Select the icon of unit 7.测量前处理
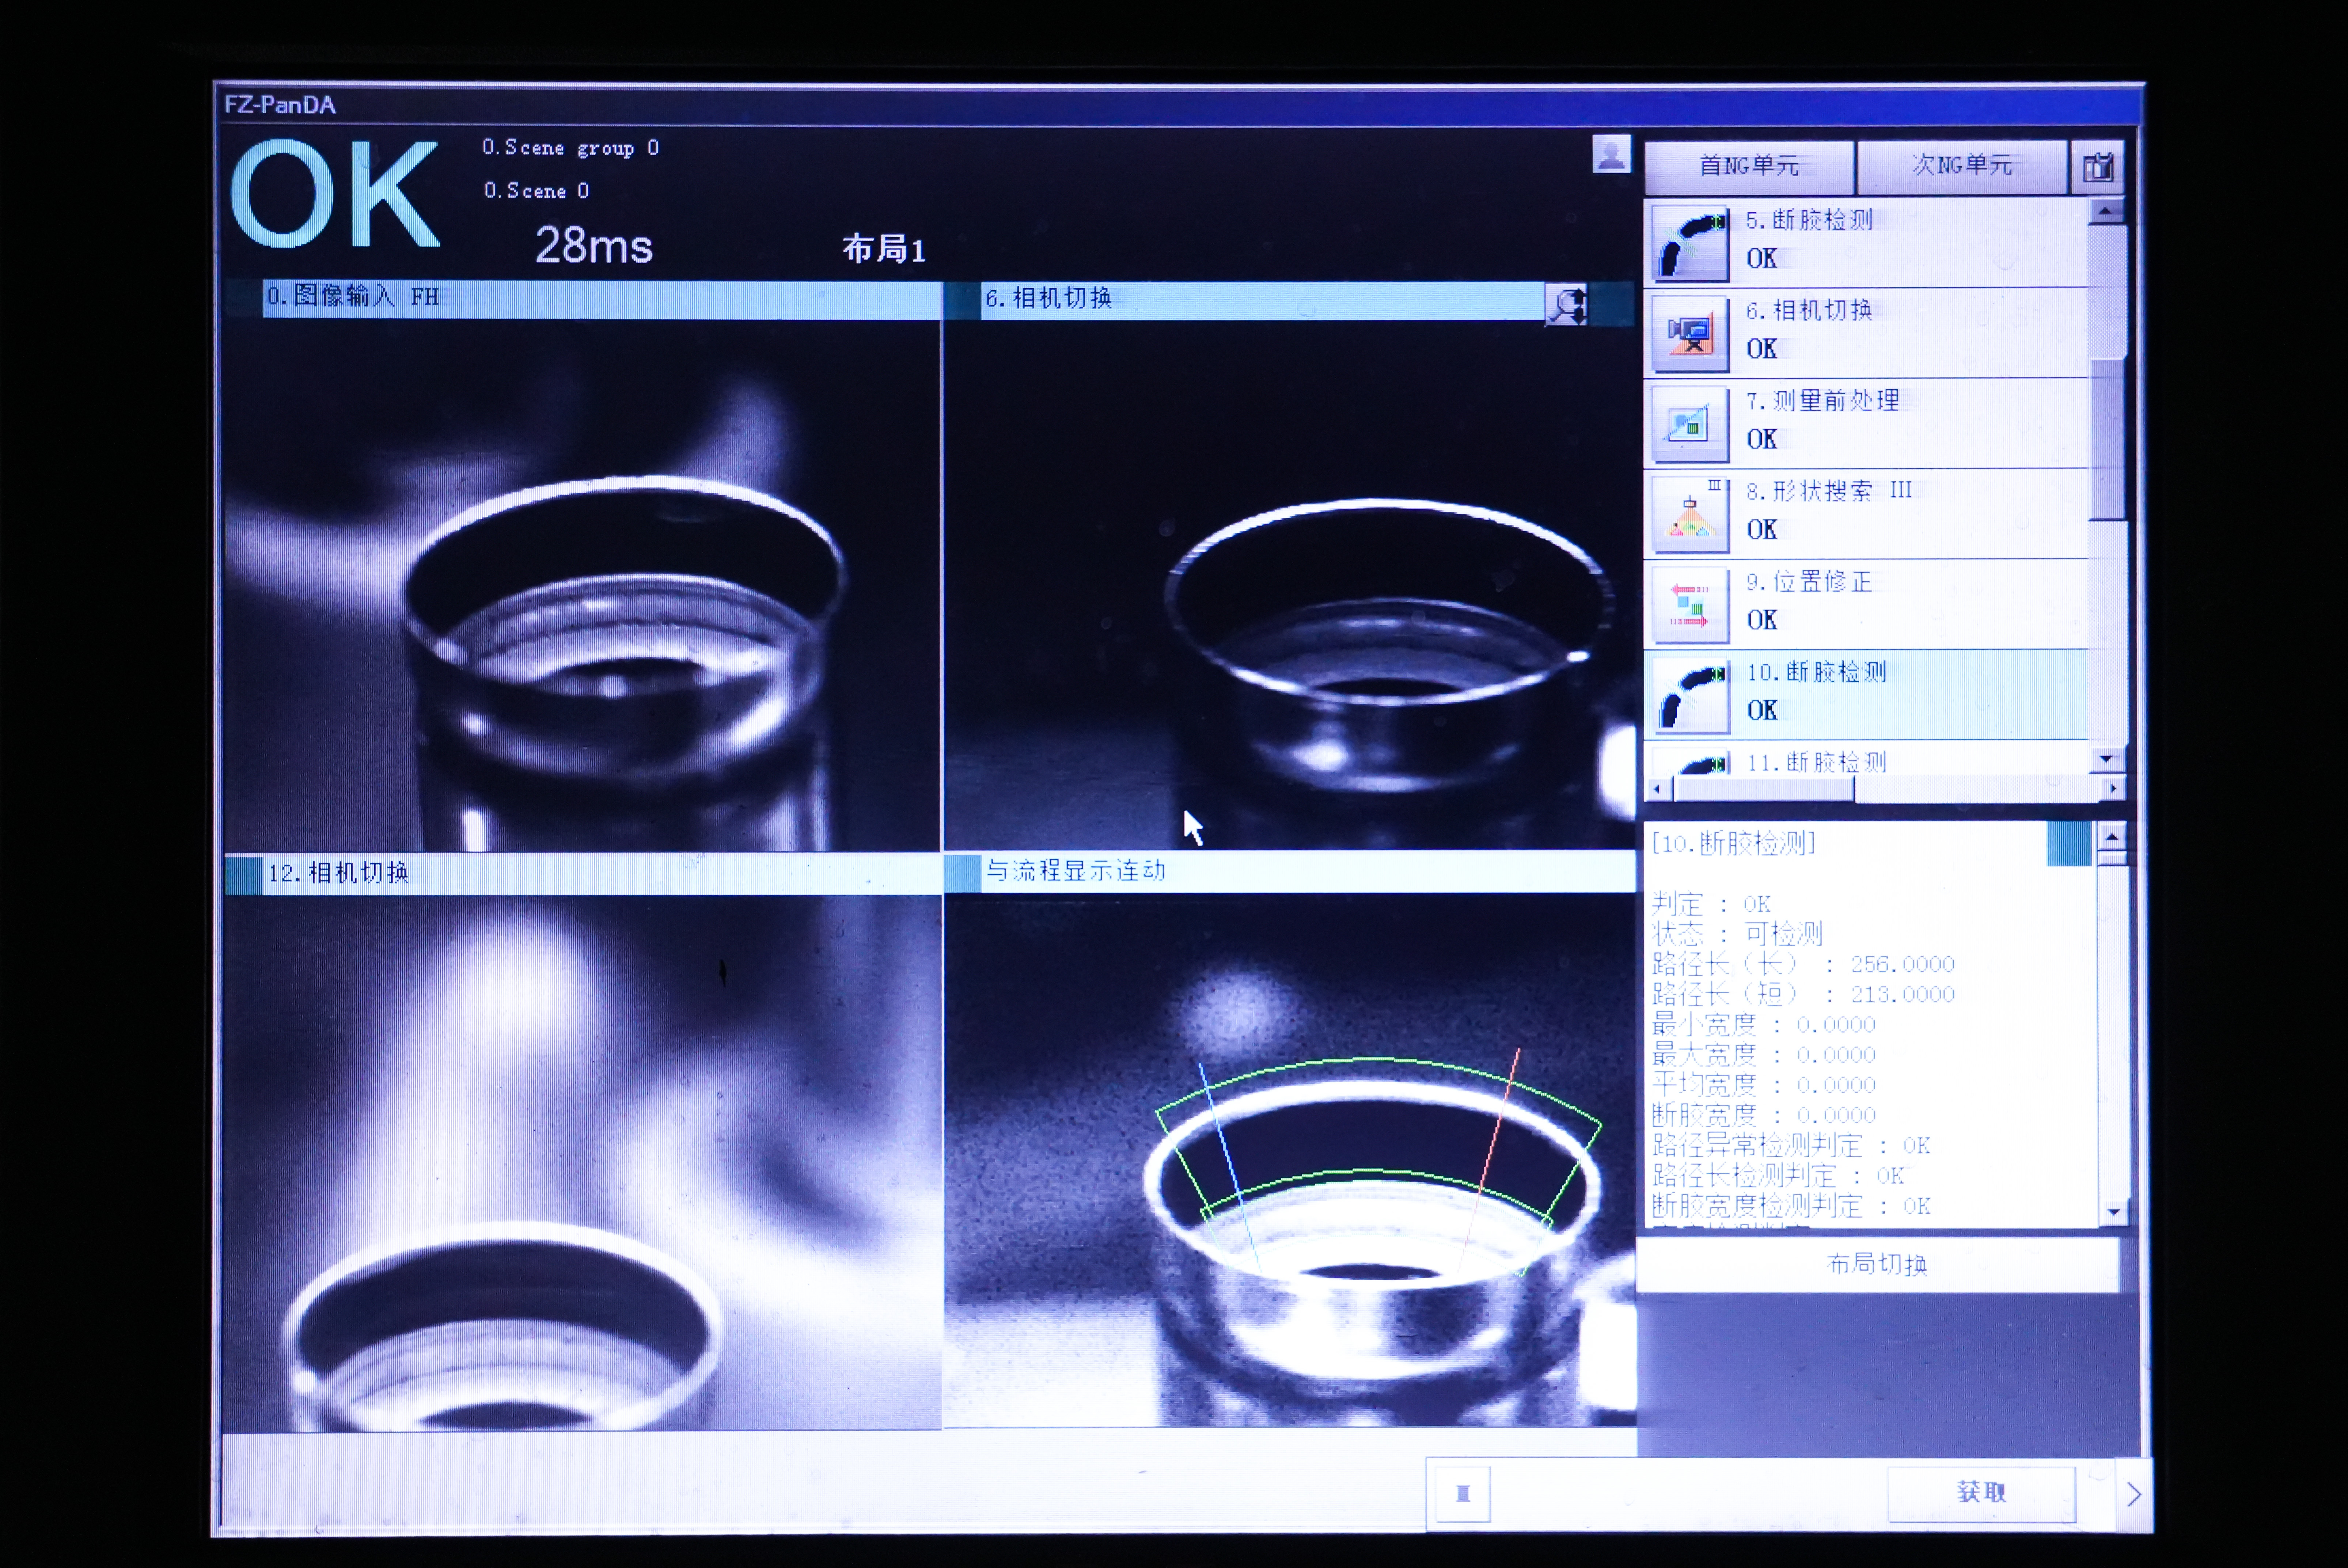Viewport: 2348px width, 1568px height. coord(1690,424)
